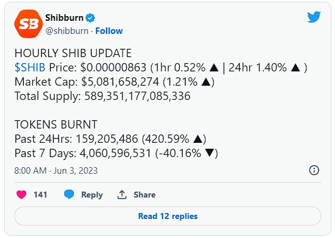Read 12 replies button
Screen dimensions: 335x238
point(168,216)
